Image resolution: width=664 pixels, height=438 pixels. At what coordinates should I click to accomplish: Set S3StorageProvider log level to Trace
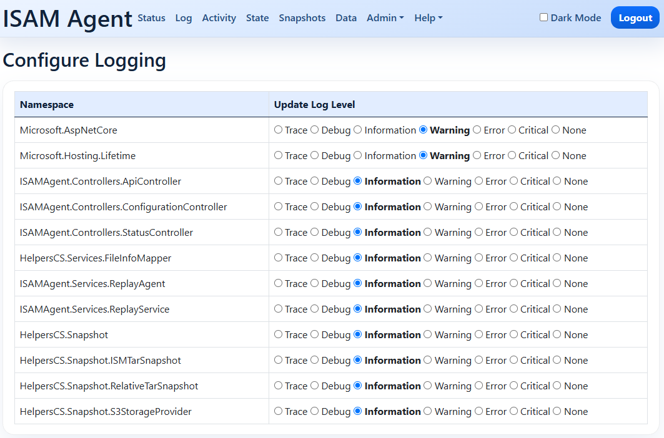point(278,411)
